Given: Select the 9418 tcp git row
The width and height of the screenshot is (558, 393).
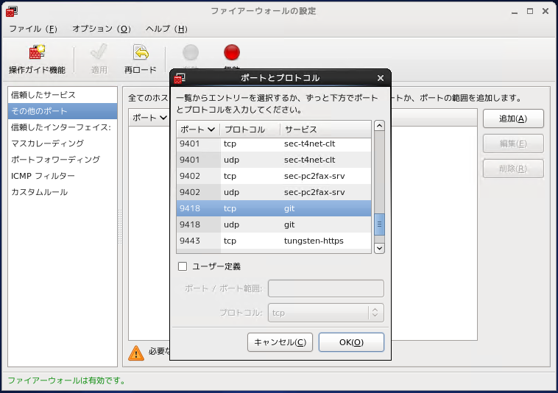Looking at the screenshot, I should coord(274,208).
